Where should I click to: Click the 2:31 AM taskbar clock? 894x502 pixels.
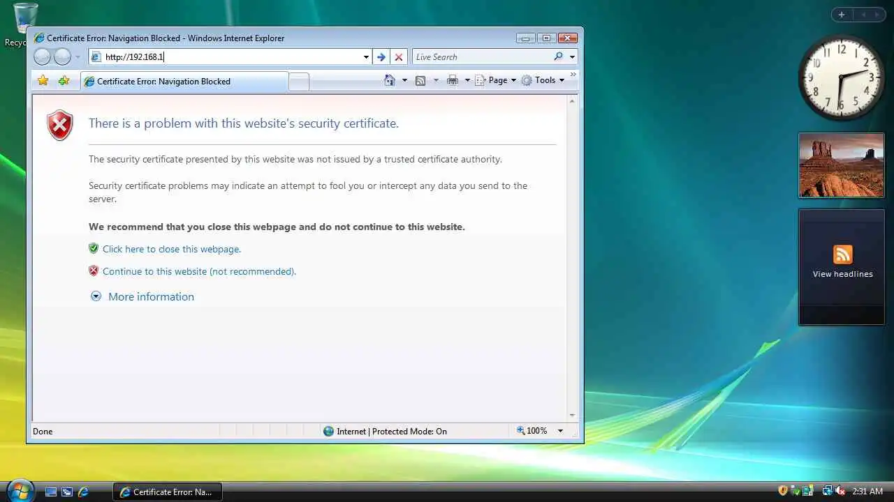point(867,492)
